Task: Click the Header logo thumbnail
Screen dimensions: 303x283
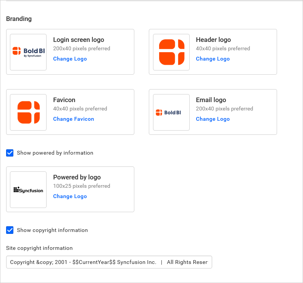Action: point(171,52)
